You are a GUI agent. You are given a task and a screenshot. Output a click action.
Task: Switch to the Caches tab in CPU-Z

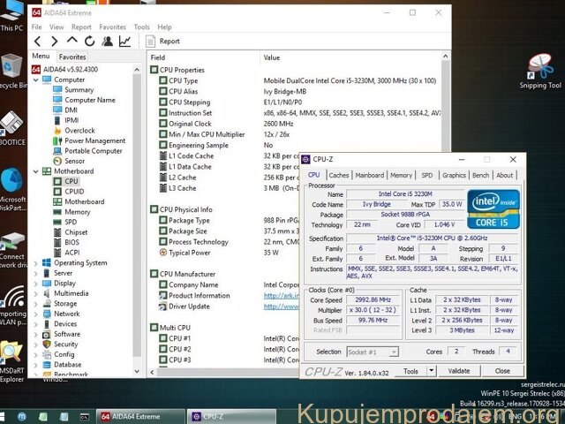point(339,176)
